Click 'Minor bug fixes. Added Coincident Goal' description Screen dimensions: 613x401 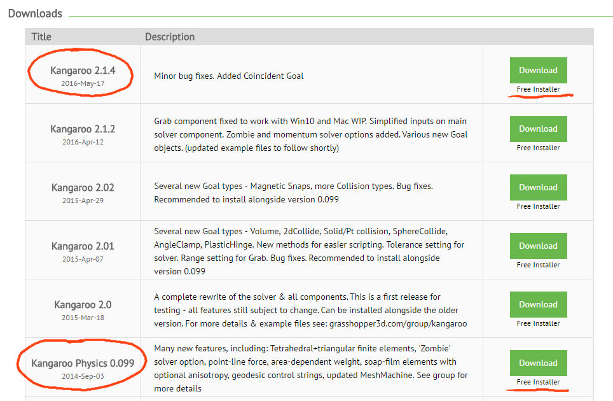pyautogui.click(x=229, y=76)
